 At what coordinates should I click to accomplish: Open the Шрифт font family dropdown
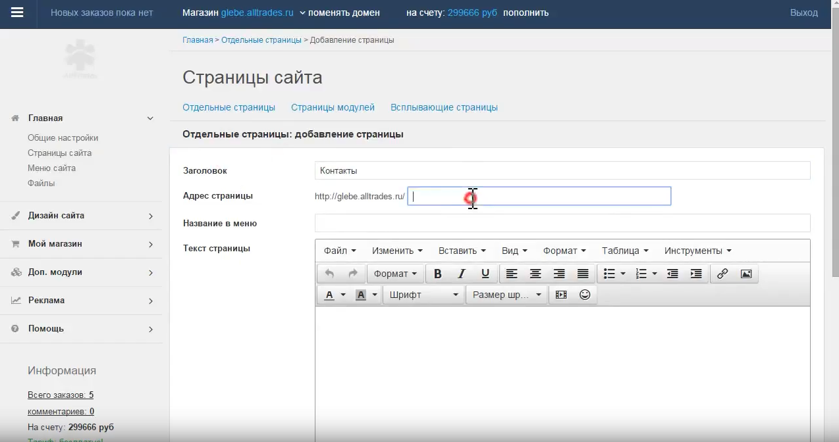click(423, 295)
